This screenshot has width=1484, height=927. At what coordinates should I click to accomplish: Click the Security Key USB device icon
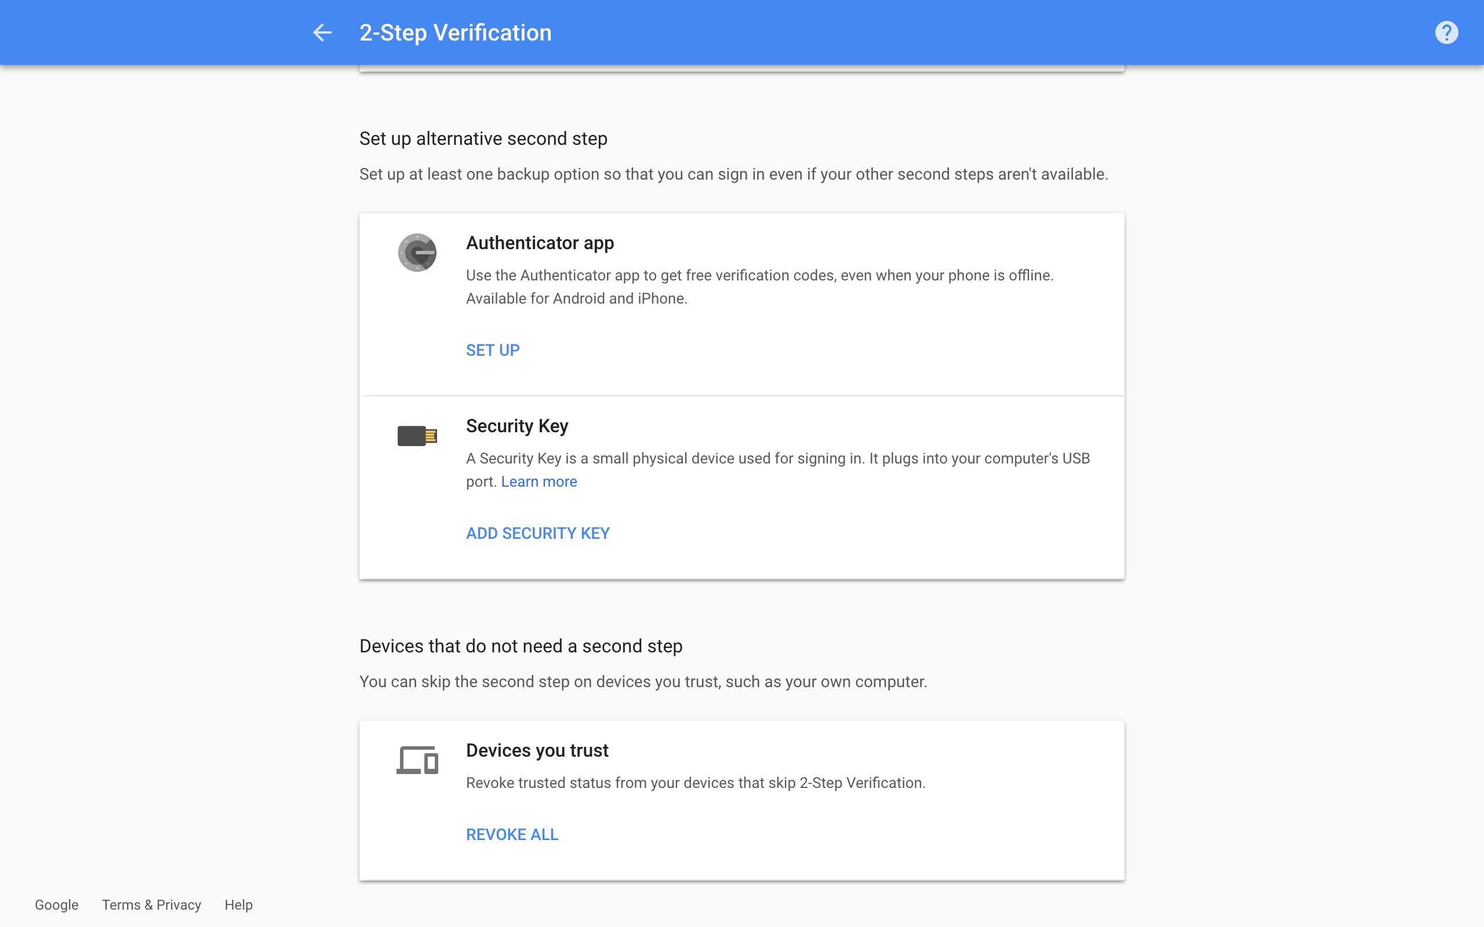pos(417,435)
